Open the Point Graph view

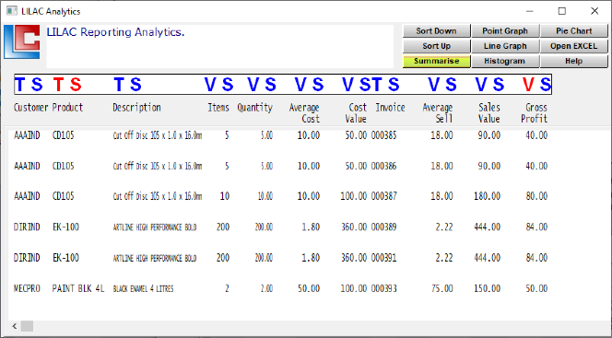pyautogui.click(x=505, y=31)
